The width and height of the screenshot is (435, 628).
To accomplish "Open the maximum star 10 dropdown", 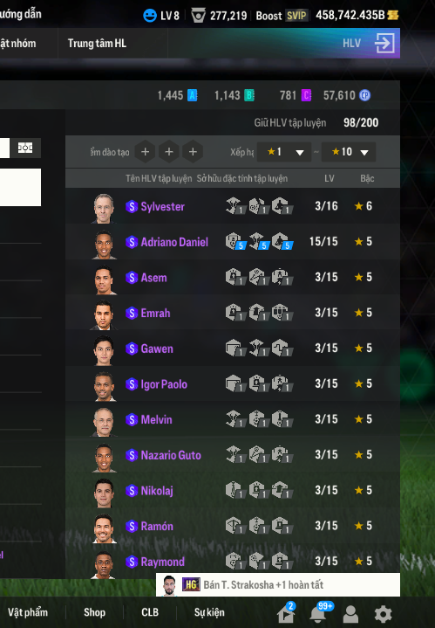I will tap(349, 152).
